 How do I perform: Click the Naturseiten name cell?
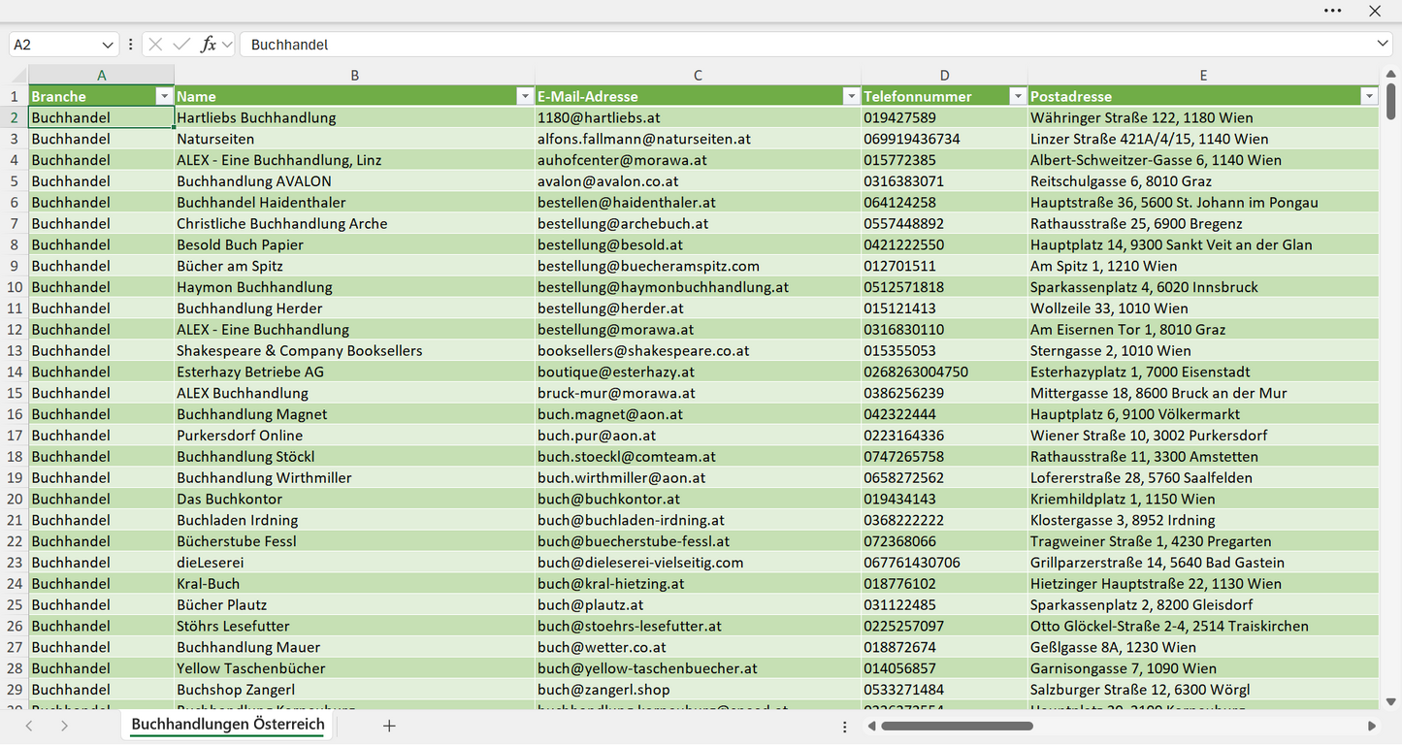[x=355, y=139]
